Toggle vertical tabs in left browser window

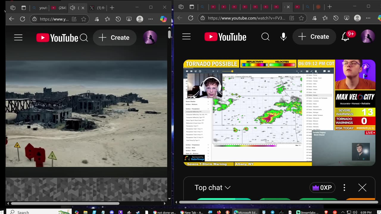click(24, 8)
